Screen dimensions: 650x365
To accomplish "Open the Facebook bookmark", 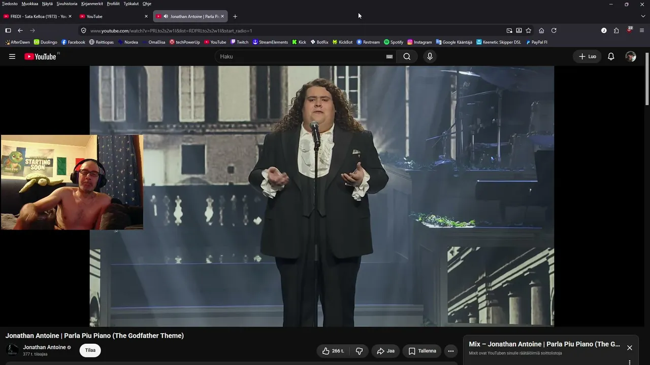I will [x=73, y=42].
